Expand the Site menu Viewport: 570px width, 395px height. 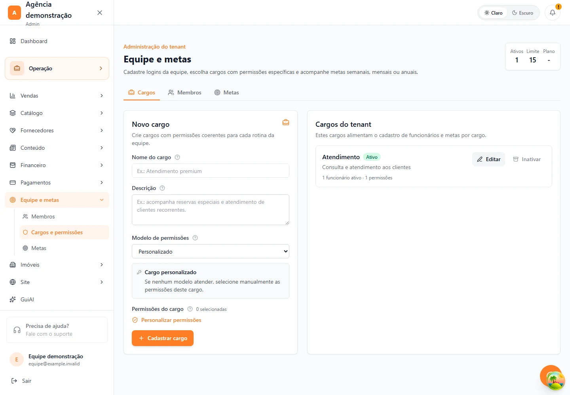(x=57, y=282)
